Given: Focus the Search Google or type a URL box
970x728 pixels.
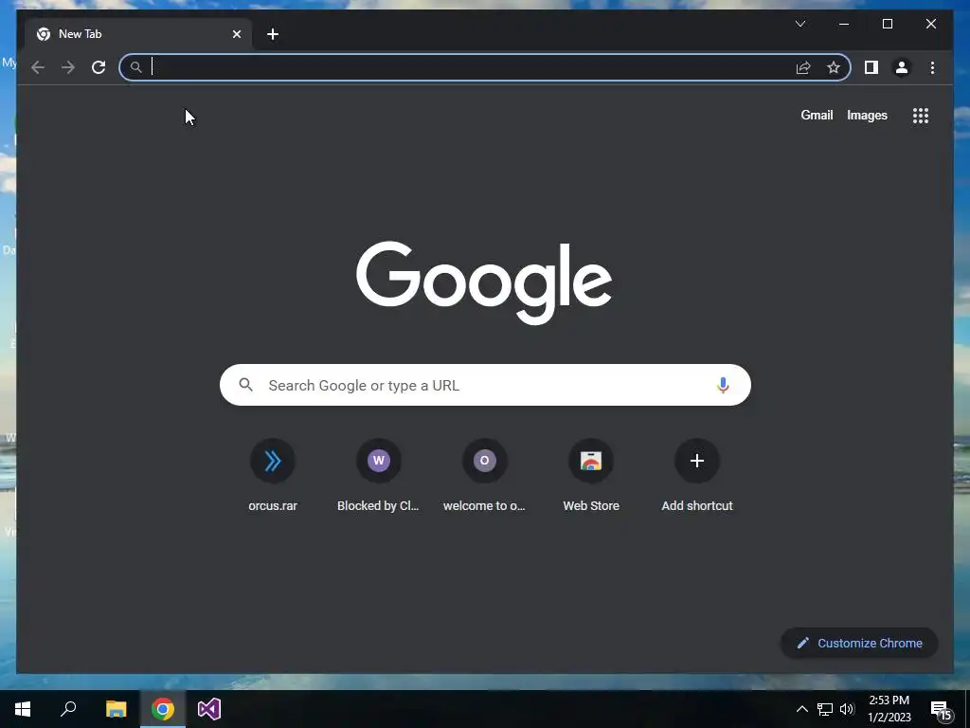Looking at the screenshot, I should [x=485, y=385].
